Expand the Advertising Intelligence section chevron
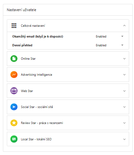This screenshot has height=155, width=134. coord(124,75)
